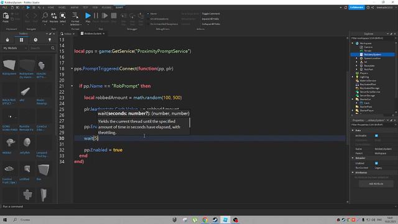Click the Paste clipboard icon
Screen dimensions: 398x224
coord(6,16)
